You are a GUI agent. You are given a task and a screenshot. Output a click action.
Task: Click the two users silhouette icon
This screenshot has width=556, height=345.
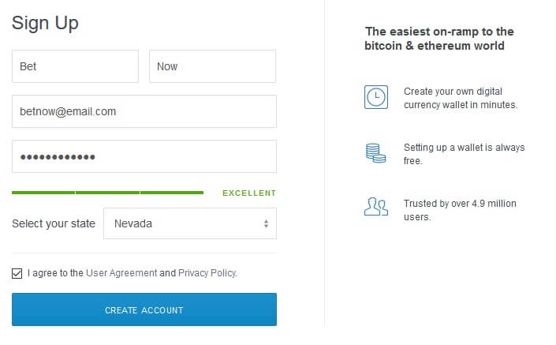pos(376,207)
